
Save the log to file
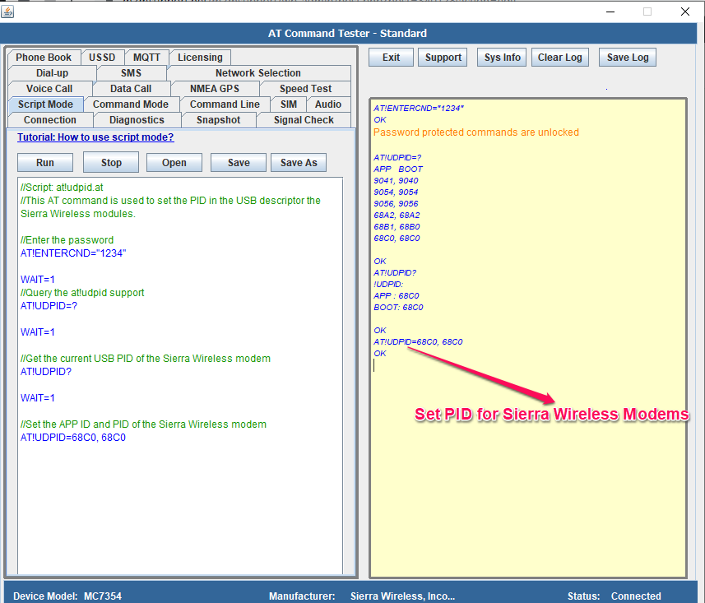(628, 57)
